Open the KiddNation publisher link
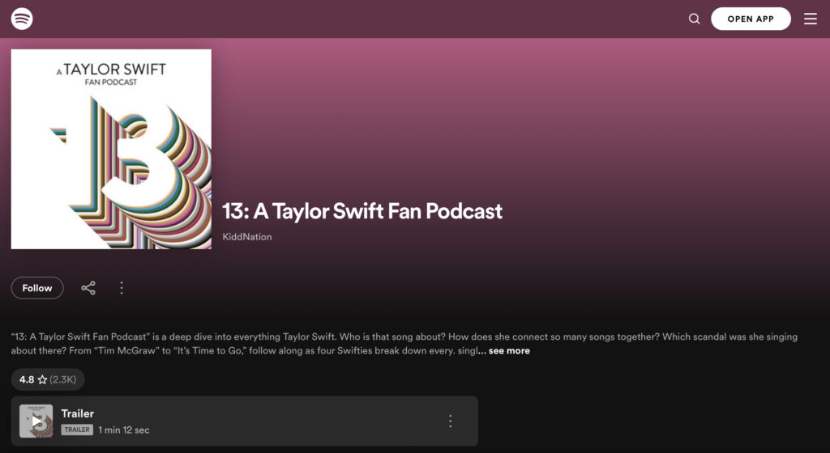The height and width of the screenshot is (453, 830). point(247,236)
